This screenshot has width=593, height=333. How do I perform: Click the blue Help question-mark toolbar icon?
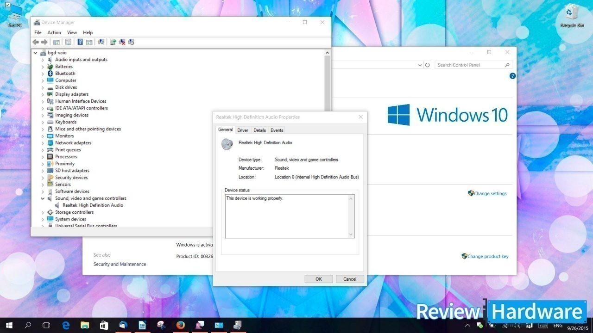pos(80,42)
